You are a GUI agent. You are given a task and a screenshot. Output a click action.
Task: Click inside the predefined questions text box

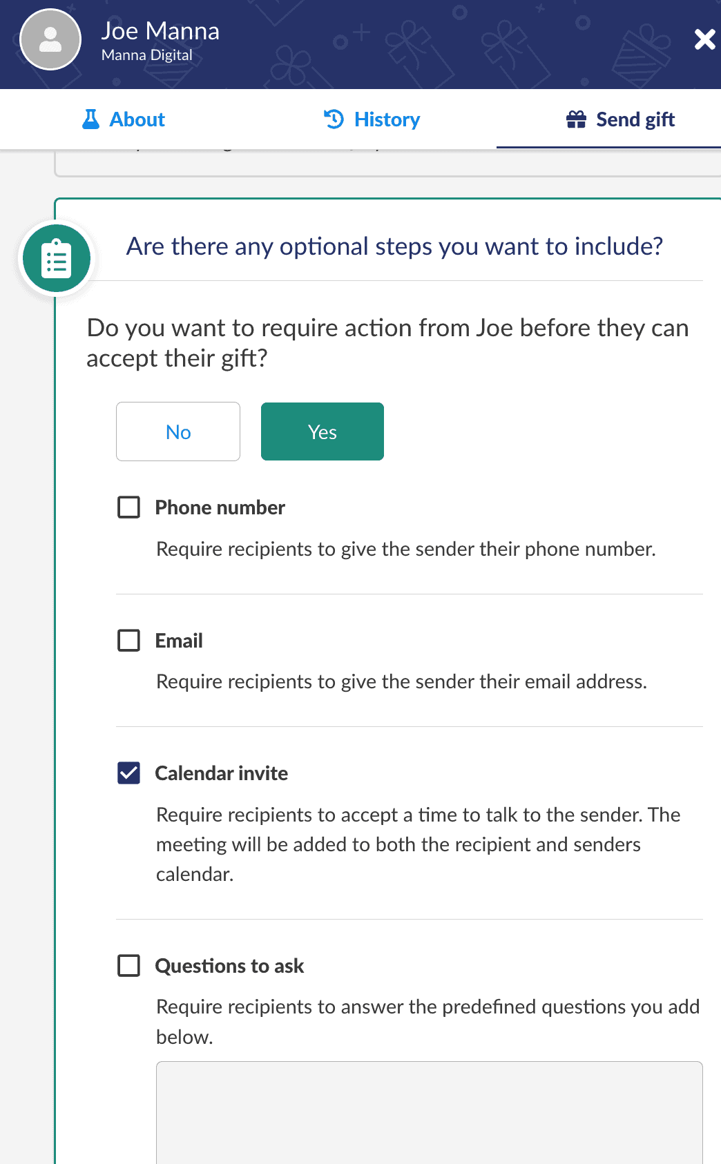[429, 1112]
